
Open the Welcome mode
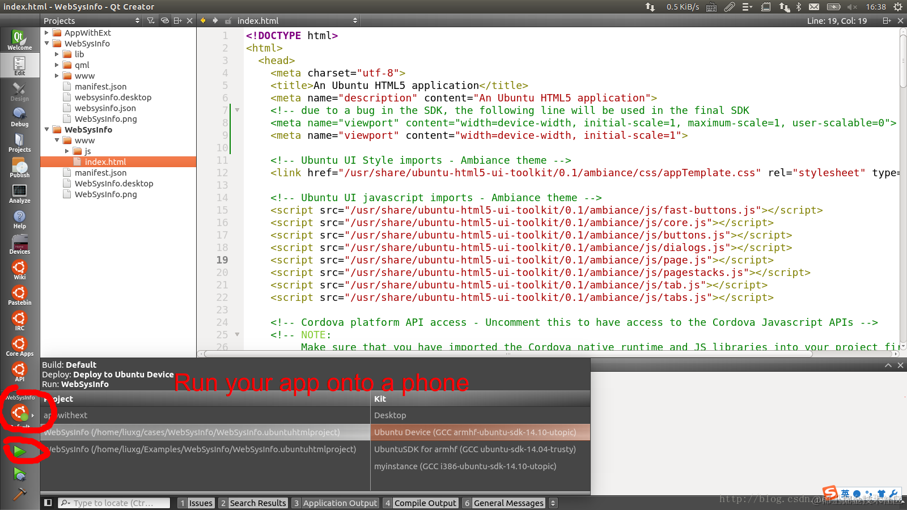19,40
